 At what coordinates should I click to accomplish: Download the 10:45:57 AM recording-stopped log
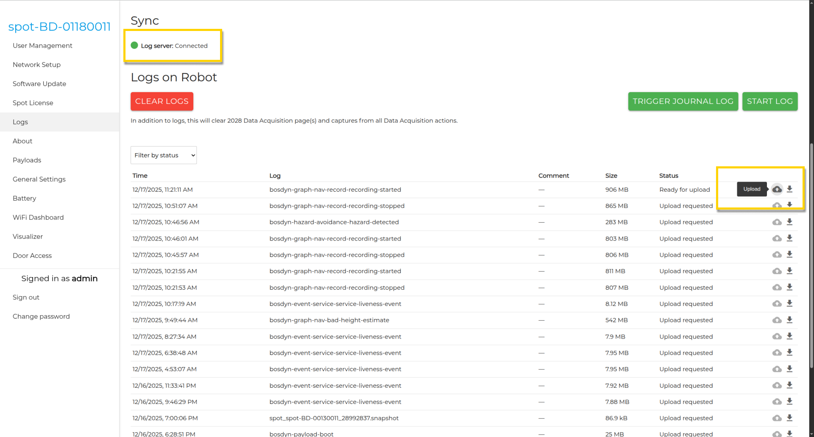click(x=789, y=255)
